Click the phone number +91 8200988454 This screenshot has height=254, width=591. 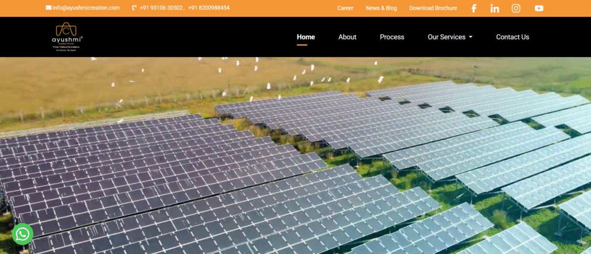click(208, 8)
